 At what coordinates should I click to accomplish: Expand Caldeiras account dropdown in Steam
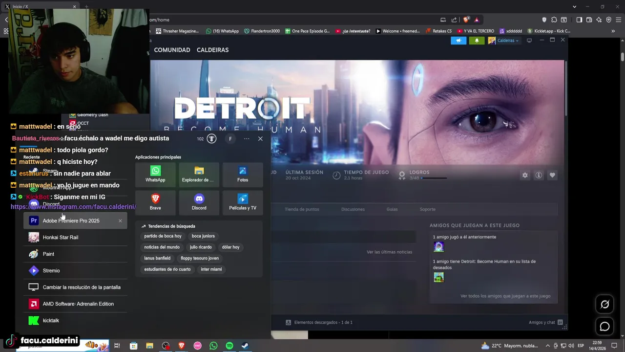tap(503, 41)
